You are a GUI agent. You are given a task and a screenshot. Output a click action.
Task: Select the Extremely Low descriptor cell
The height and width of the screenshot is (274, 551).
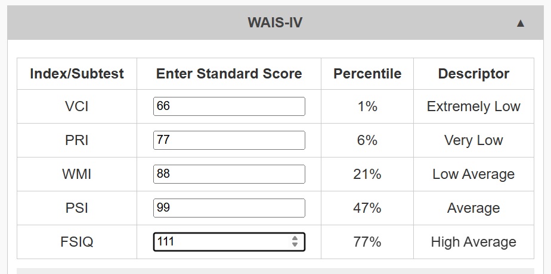pyautogui.click(x=473, y=106)
